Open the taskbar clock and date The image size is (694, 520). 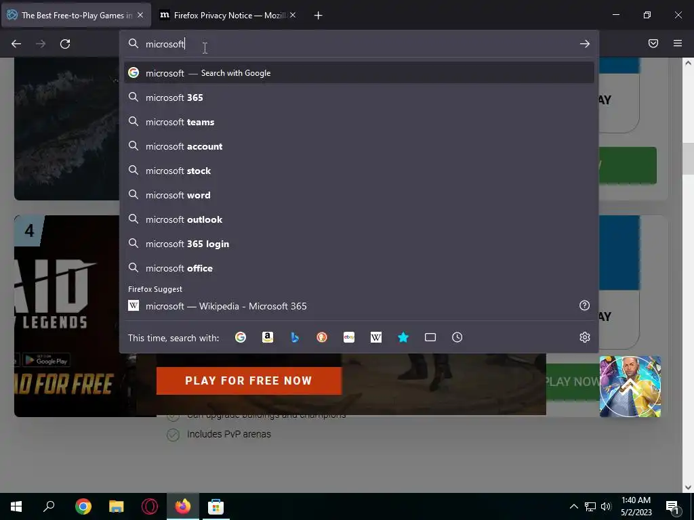[636, 506]
